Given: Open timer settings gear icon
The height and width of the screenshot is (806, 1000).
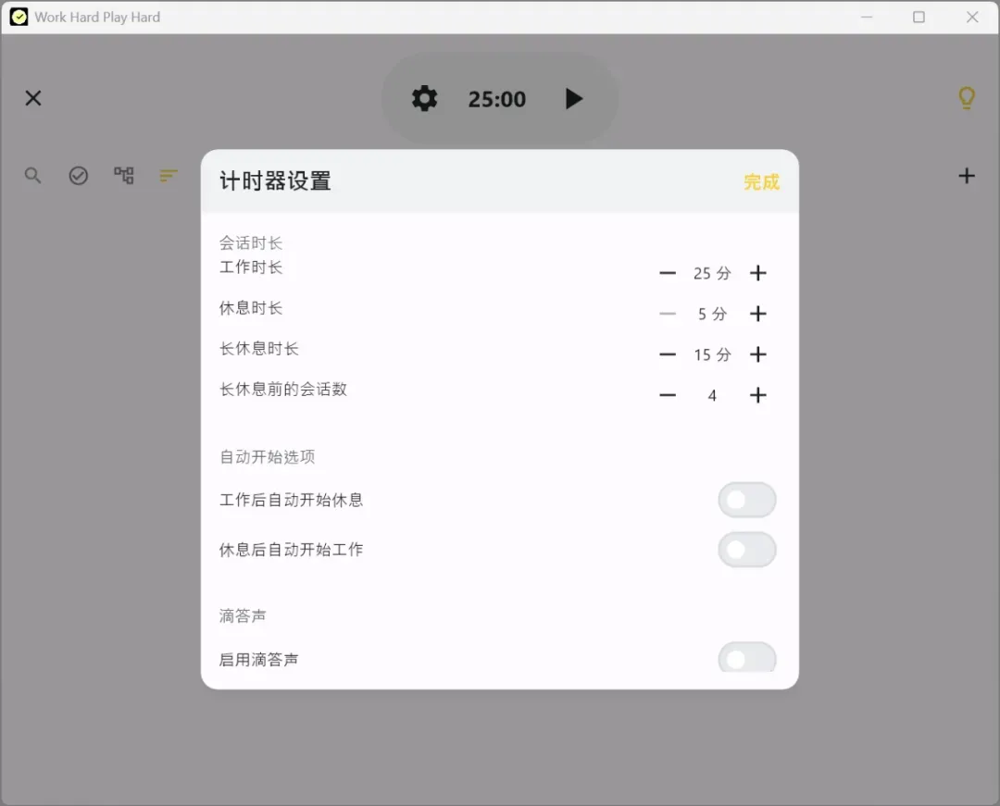Looking at the screenshot, I should pos(424,99).
